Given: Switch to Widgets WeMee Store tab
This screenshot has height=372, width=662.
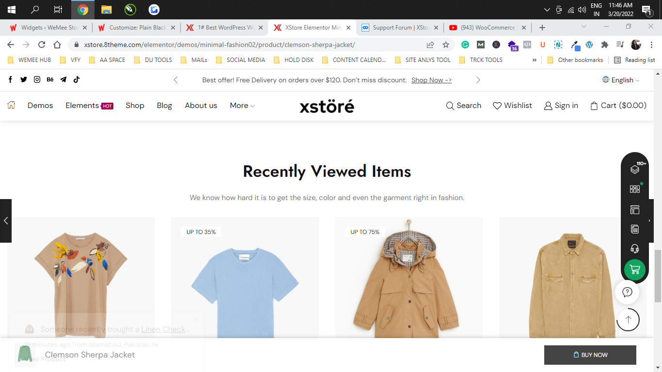Looking at the screenshot, I should pos(48,28).
